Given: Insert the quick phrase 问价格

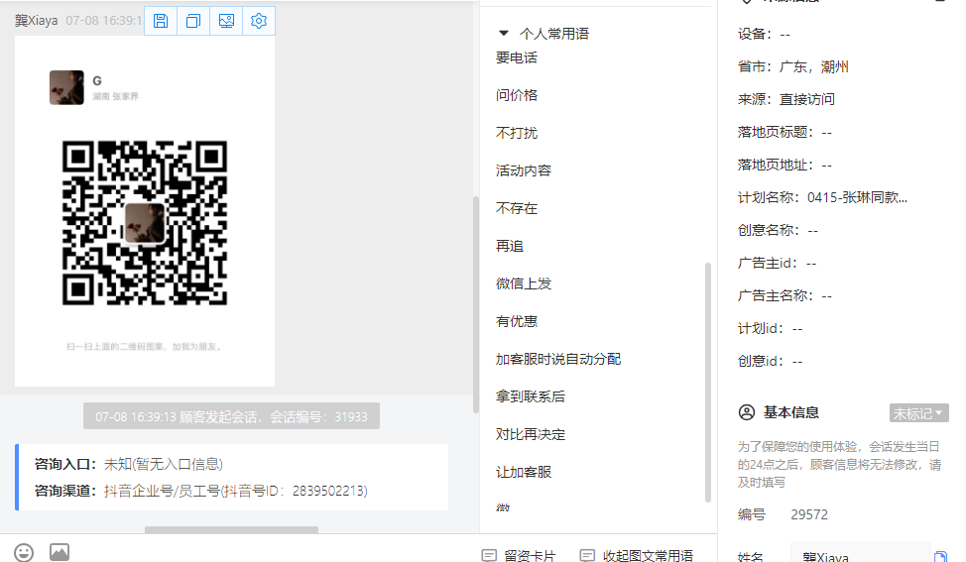Looking at the screenshot, I should coord(517,95).
